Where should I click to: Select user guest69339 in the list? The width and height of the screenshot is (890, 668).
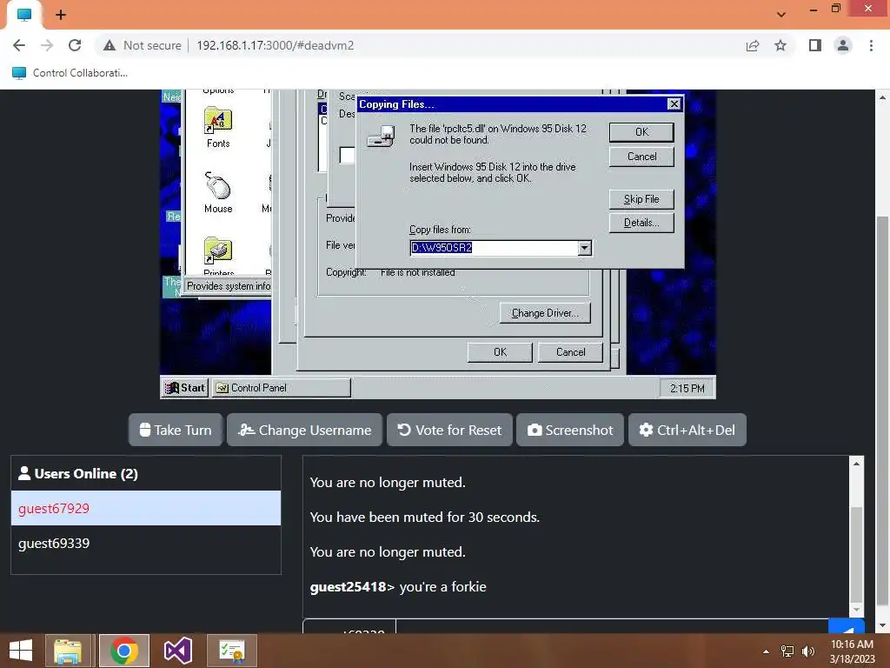point(146,543)
